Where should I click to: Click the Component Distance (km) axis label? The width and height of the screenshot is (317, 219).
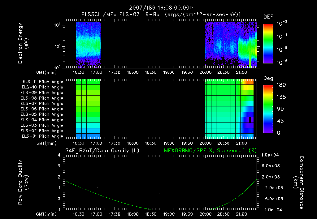pyautogui.click(x=299, y=182)
